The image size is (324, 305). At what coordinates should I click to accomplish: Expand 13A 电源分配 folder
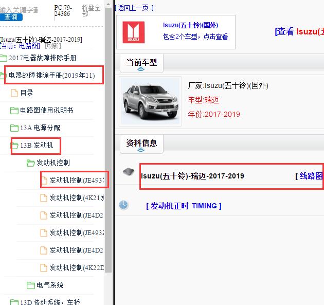(x=40, y=128)
